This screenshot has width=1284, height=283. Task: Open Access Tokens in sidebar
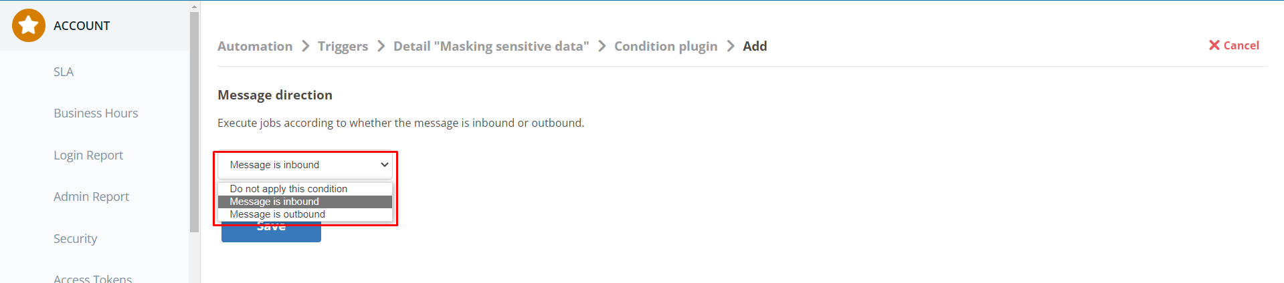coord(92,278)
